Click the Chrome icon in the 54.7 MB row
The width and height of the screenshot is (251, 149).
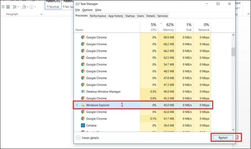point(83,64)
